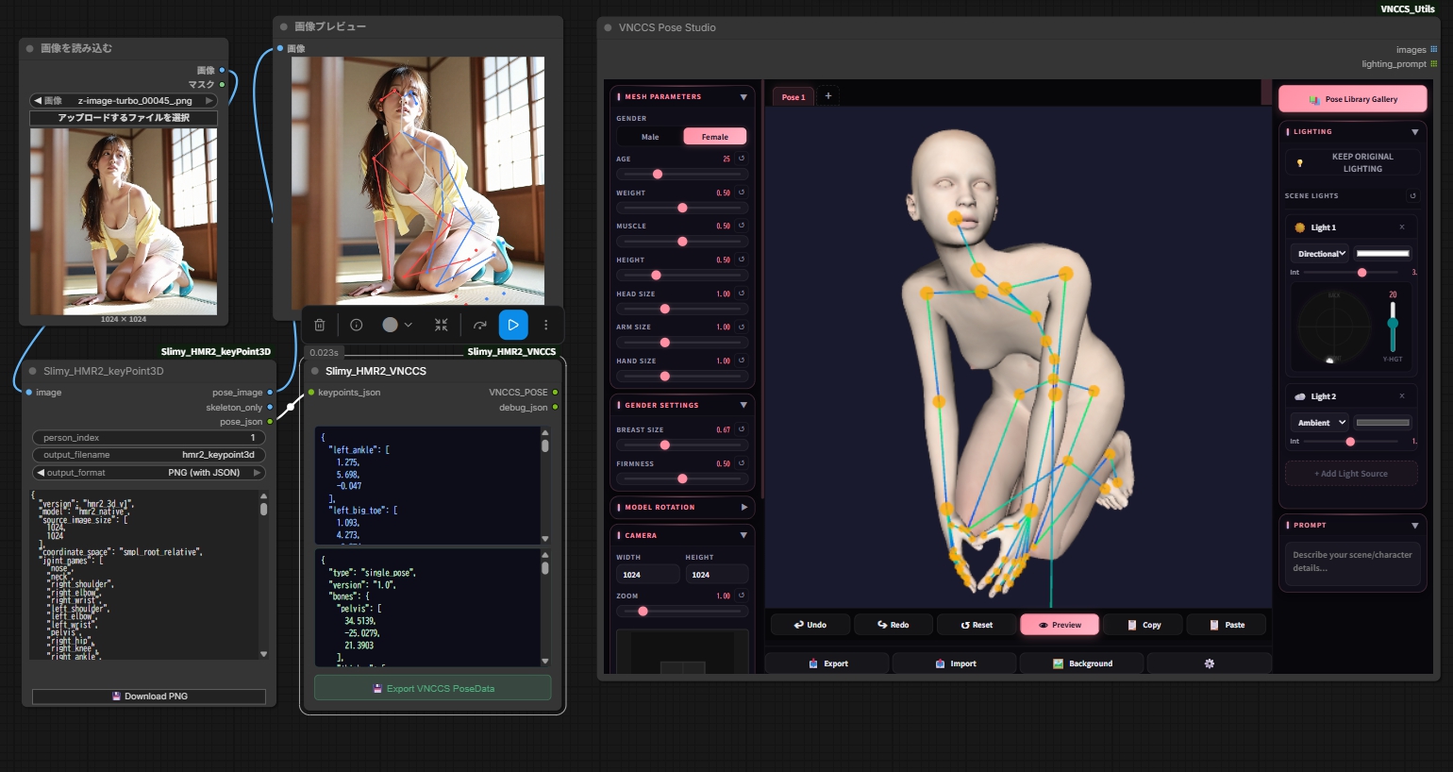Viewport: 1453px width, 772px height.
Task: Click アップロードするファイルを選択 upload button
Action: tap(124, 118)
